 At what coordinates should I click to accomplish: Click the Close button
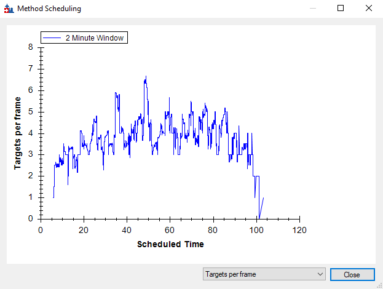point(352,274)
